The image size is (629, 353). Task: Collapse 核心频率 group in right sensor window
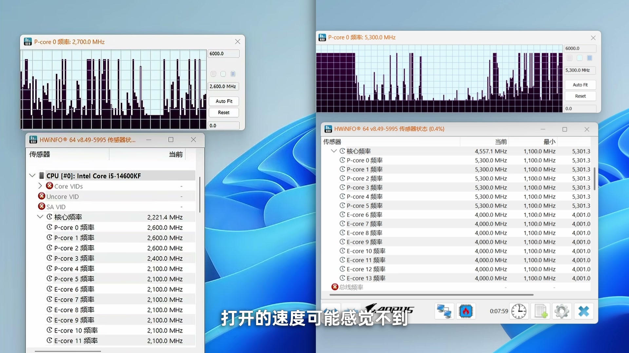click(x=334, y=151)
